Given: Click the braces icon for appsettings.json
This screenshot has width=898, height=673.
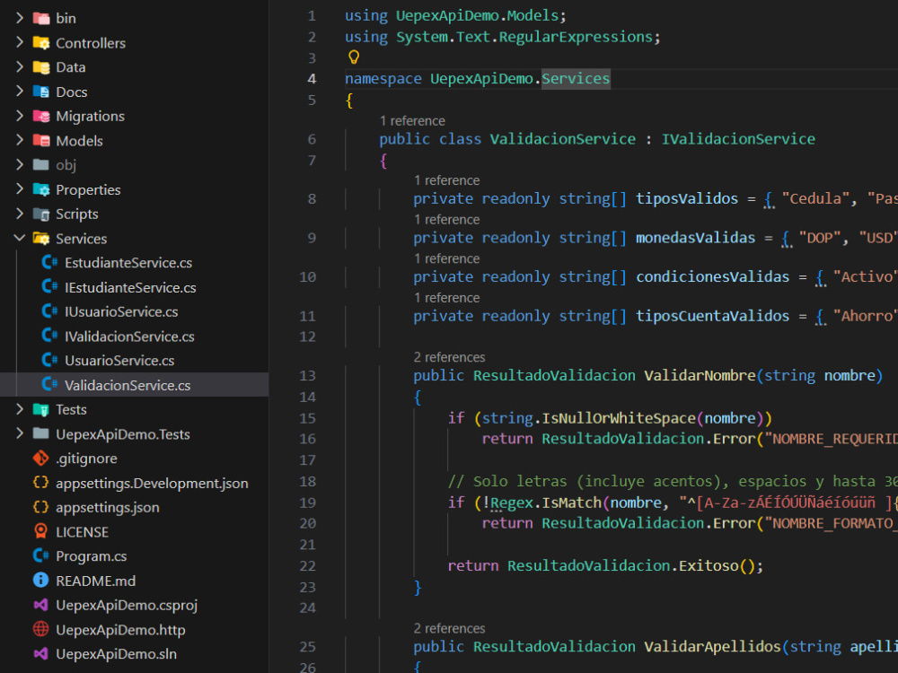Looking at the screenshot, I should [x=41, y=507].
